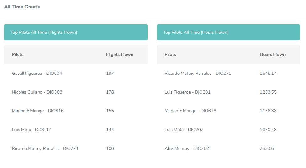Open Ricardo Mattey Parrales in flights table
Viewport: 306px width, 168px height.
(x=45, y=148)
